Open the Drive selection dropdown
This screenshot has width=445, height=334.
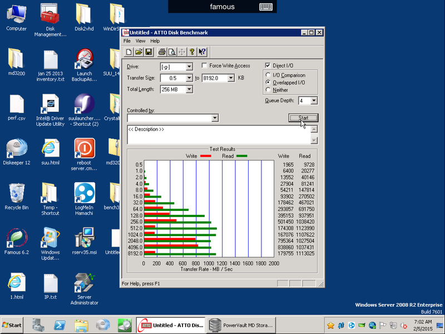coord(189,66)
